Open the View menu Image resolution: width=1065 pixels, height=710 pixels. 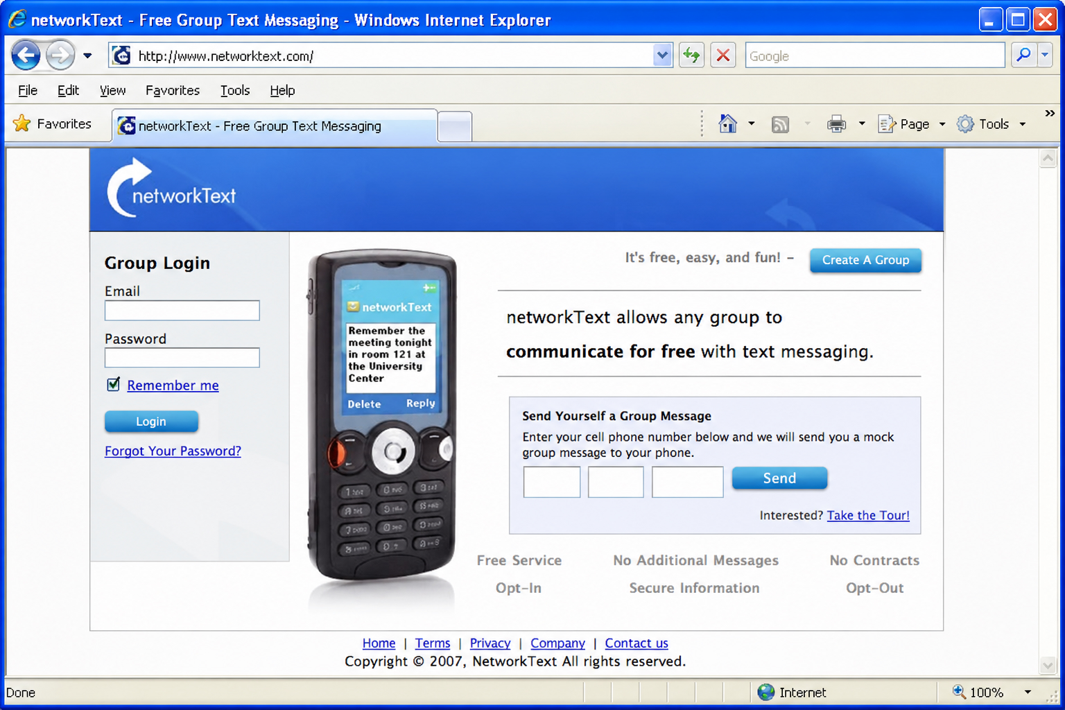coord(112,90)
